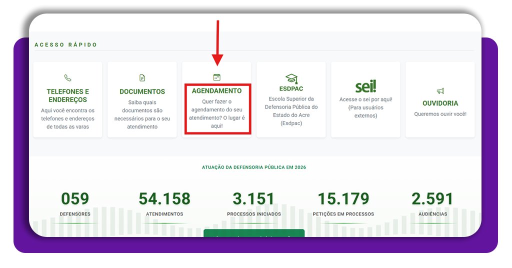Click the 15.179 Petições em Processos figure

(x=343, y=199)
